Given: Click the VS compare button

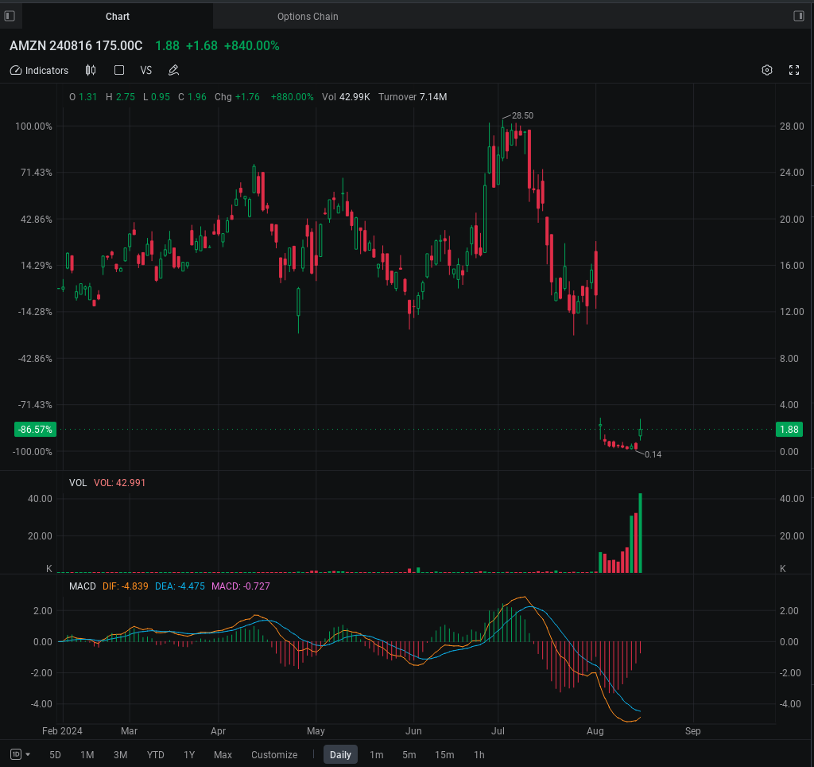Looking at the screenshot, I should click(146, 70).
